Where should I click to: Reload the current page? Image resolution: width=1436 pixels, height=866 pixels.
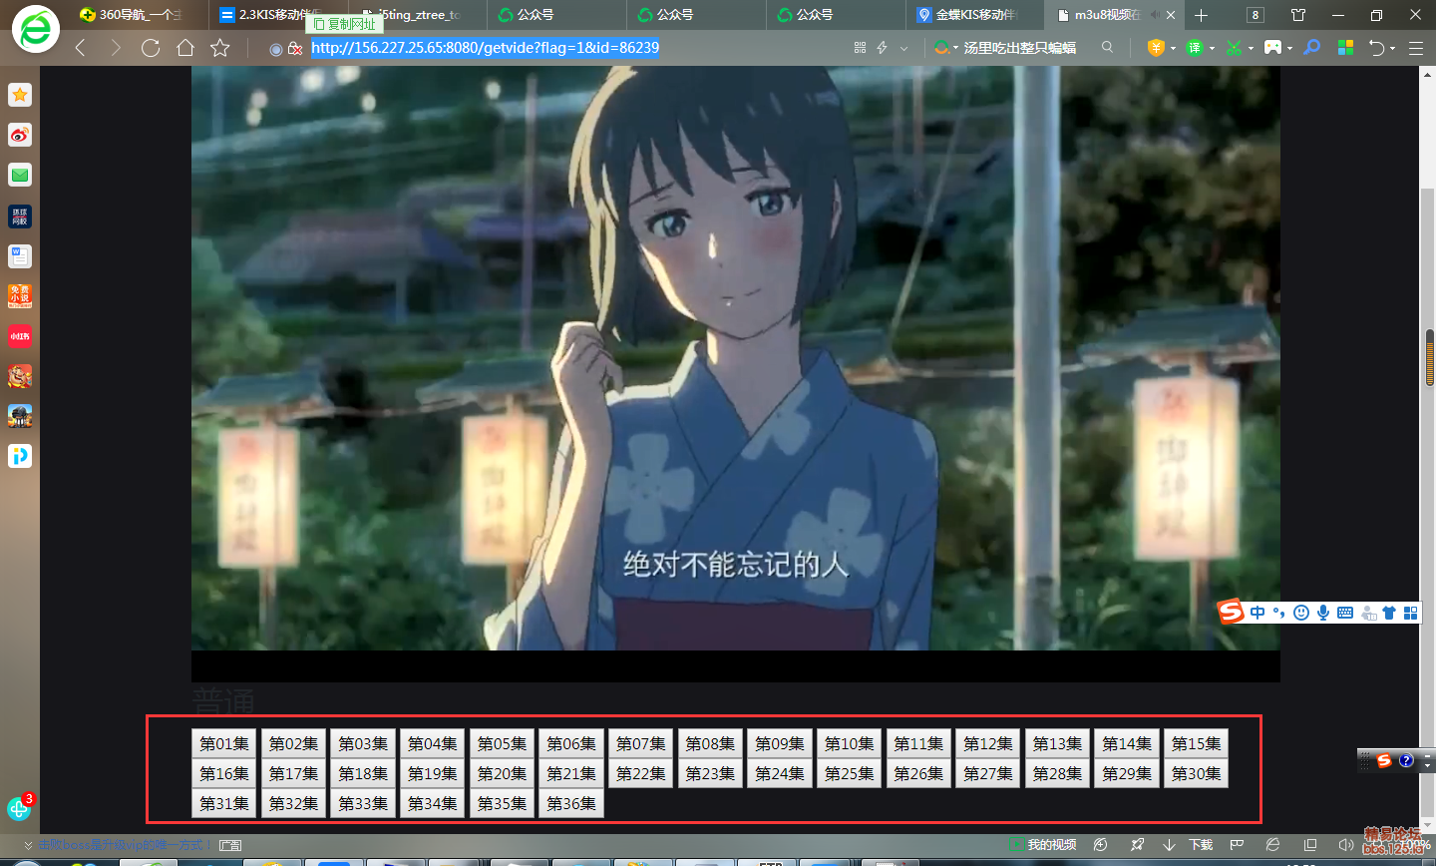point(151,48)
